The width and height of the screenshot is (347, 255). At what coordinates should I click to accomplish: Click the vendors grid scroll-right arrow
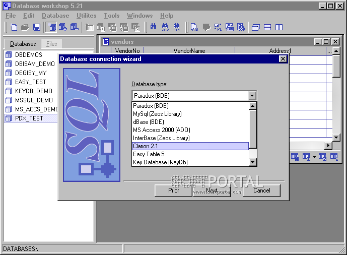pyautogui.click(x=328, y=146)
